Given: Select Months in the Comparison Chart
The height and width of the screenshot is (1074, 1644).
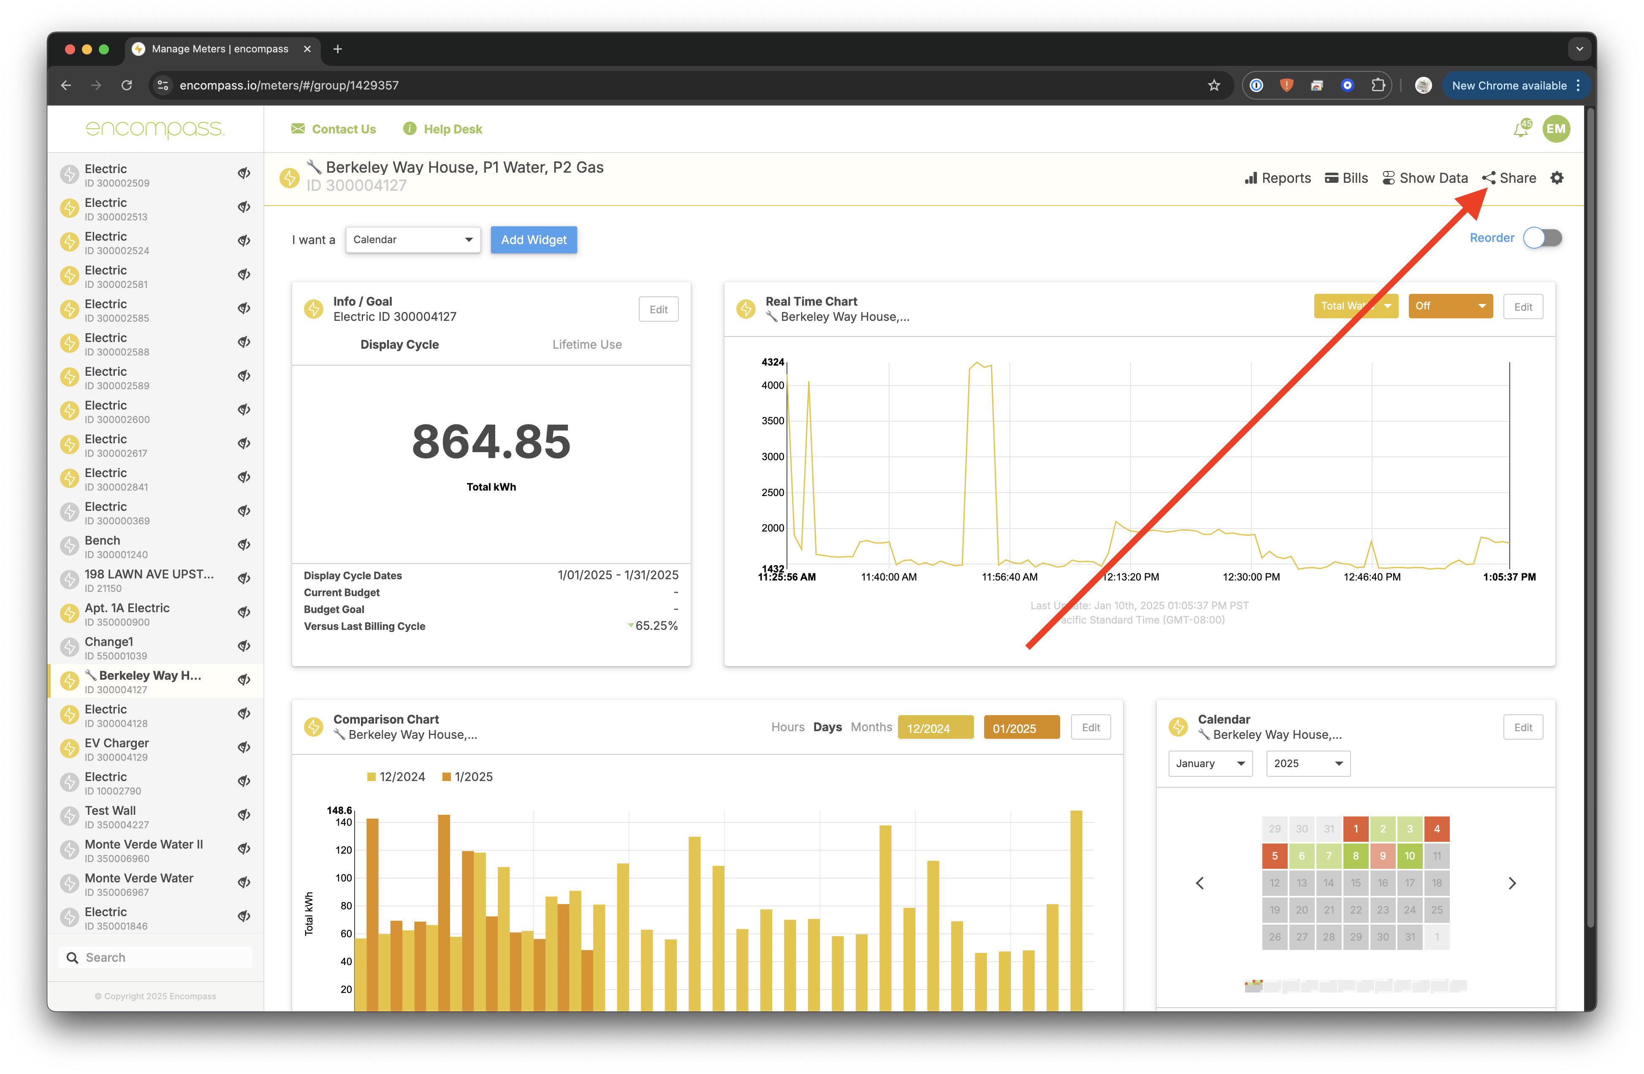Looking at the screenshot, I should coord(871,727).
